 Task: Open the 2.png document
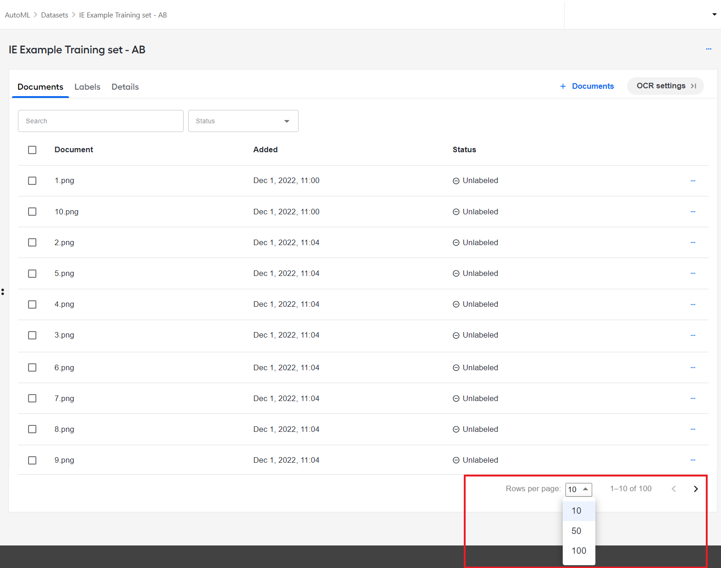pos(64,242)
